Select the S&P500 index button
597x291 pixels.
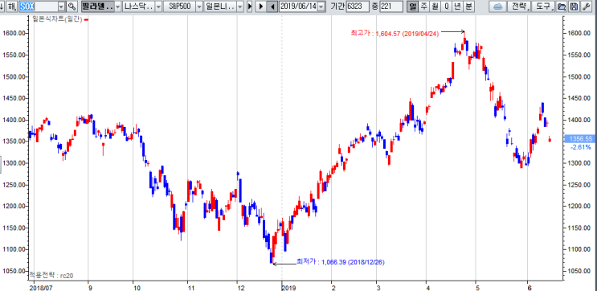[x=179, y=6]
